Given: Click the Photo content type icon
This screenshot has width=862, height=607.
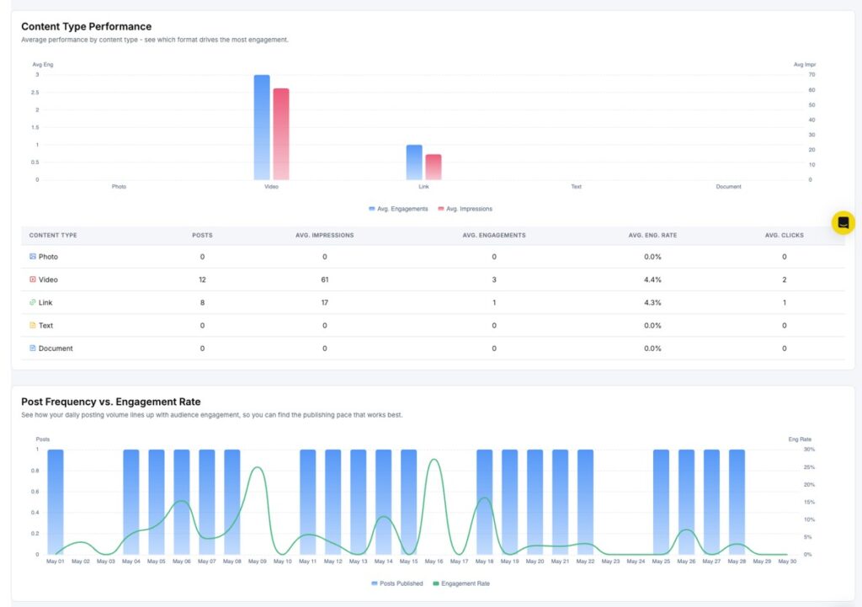Looking at the screenshot, I should (33, 256).
